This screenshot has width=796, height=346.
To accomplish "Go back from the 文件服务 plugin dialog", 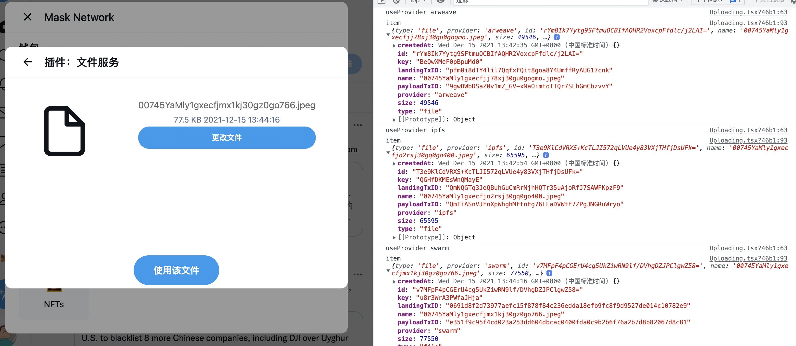I will tap(27, 62).
